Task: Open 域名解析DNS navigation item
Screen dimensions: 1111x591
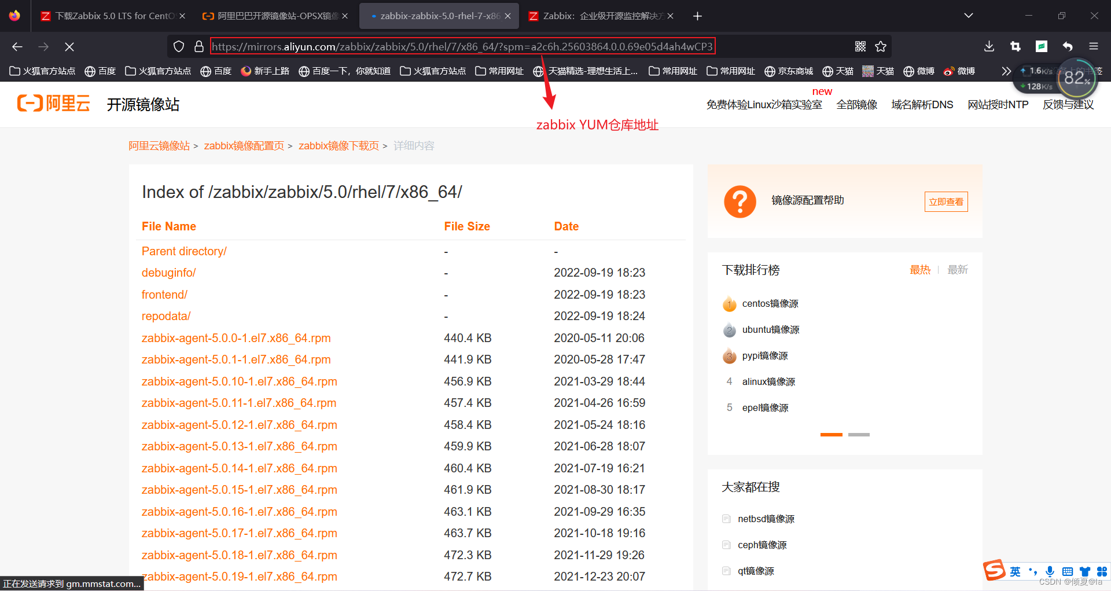Action: pos(922,105)
